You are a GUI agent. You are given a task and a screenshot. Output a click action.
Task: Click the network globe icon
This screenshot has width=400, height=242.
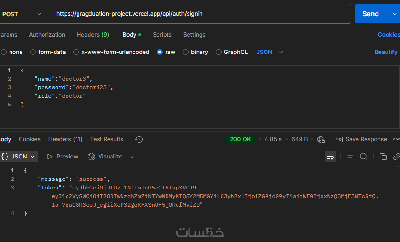(321, 139)
